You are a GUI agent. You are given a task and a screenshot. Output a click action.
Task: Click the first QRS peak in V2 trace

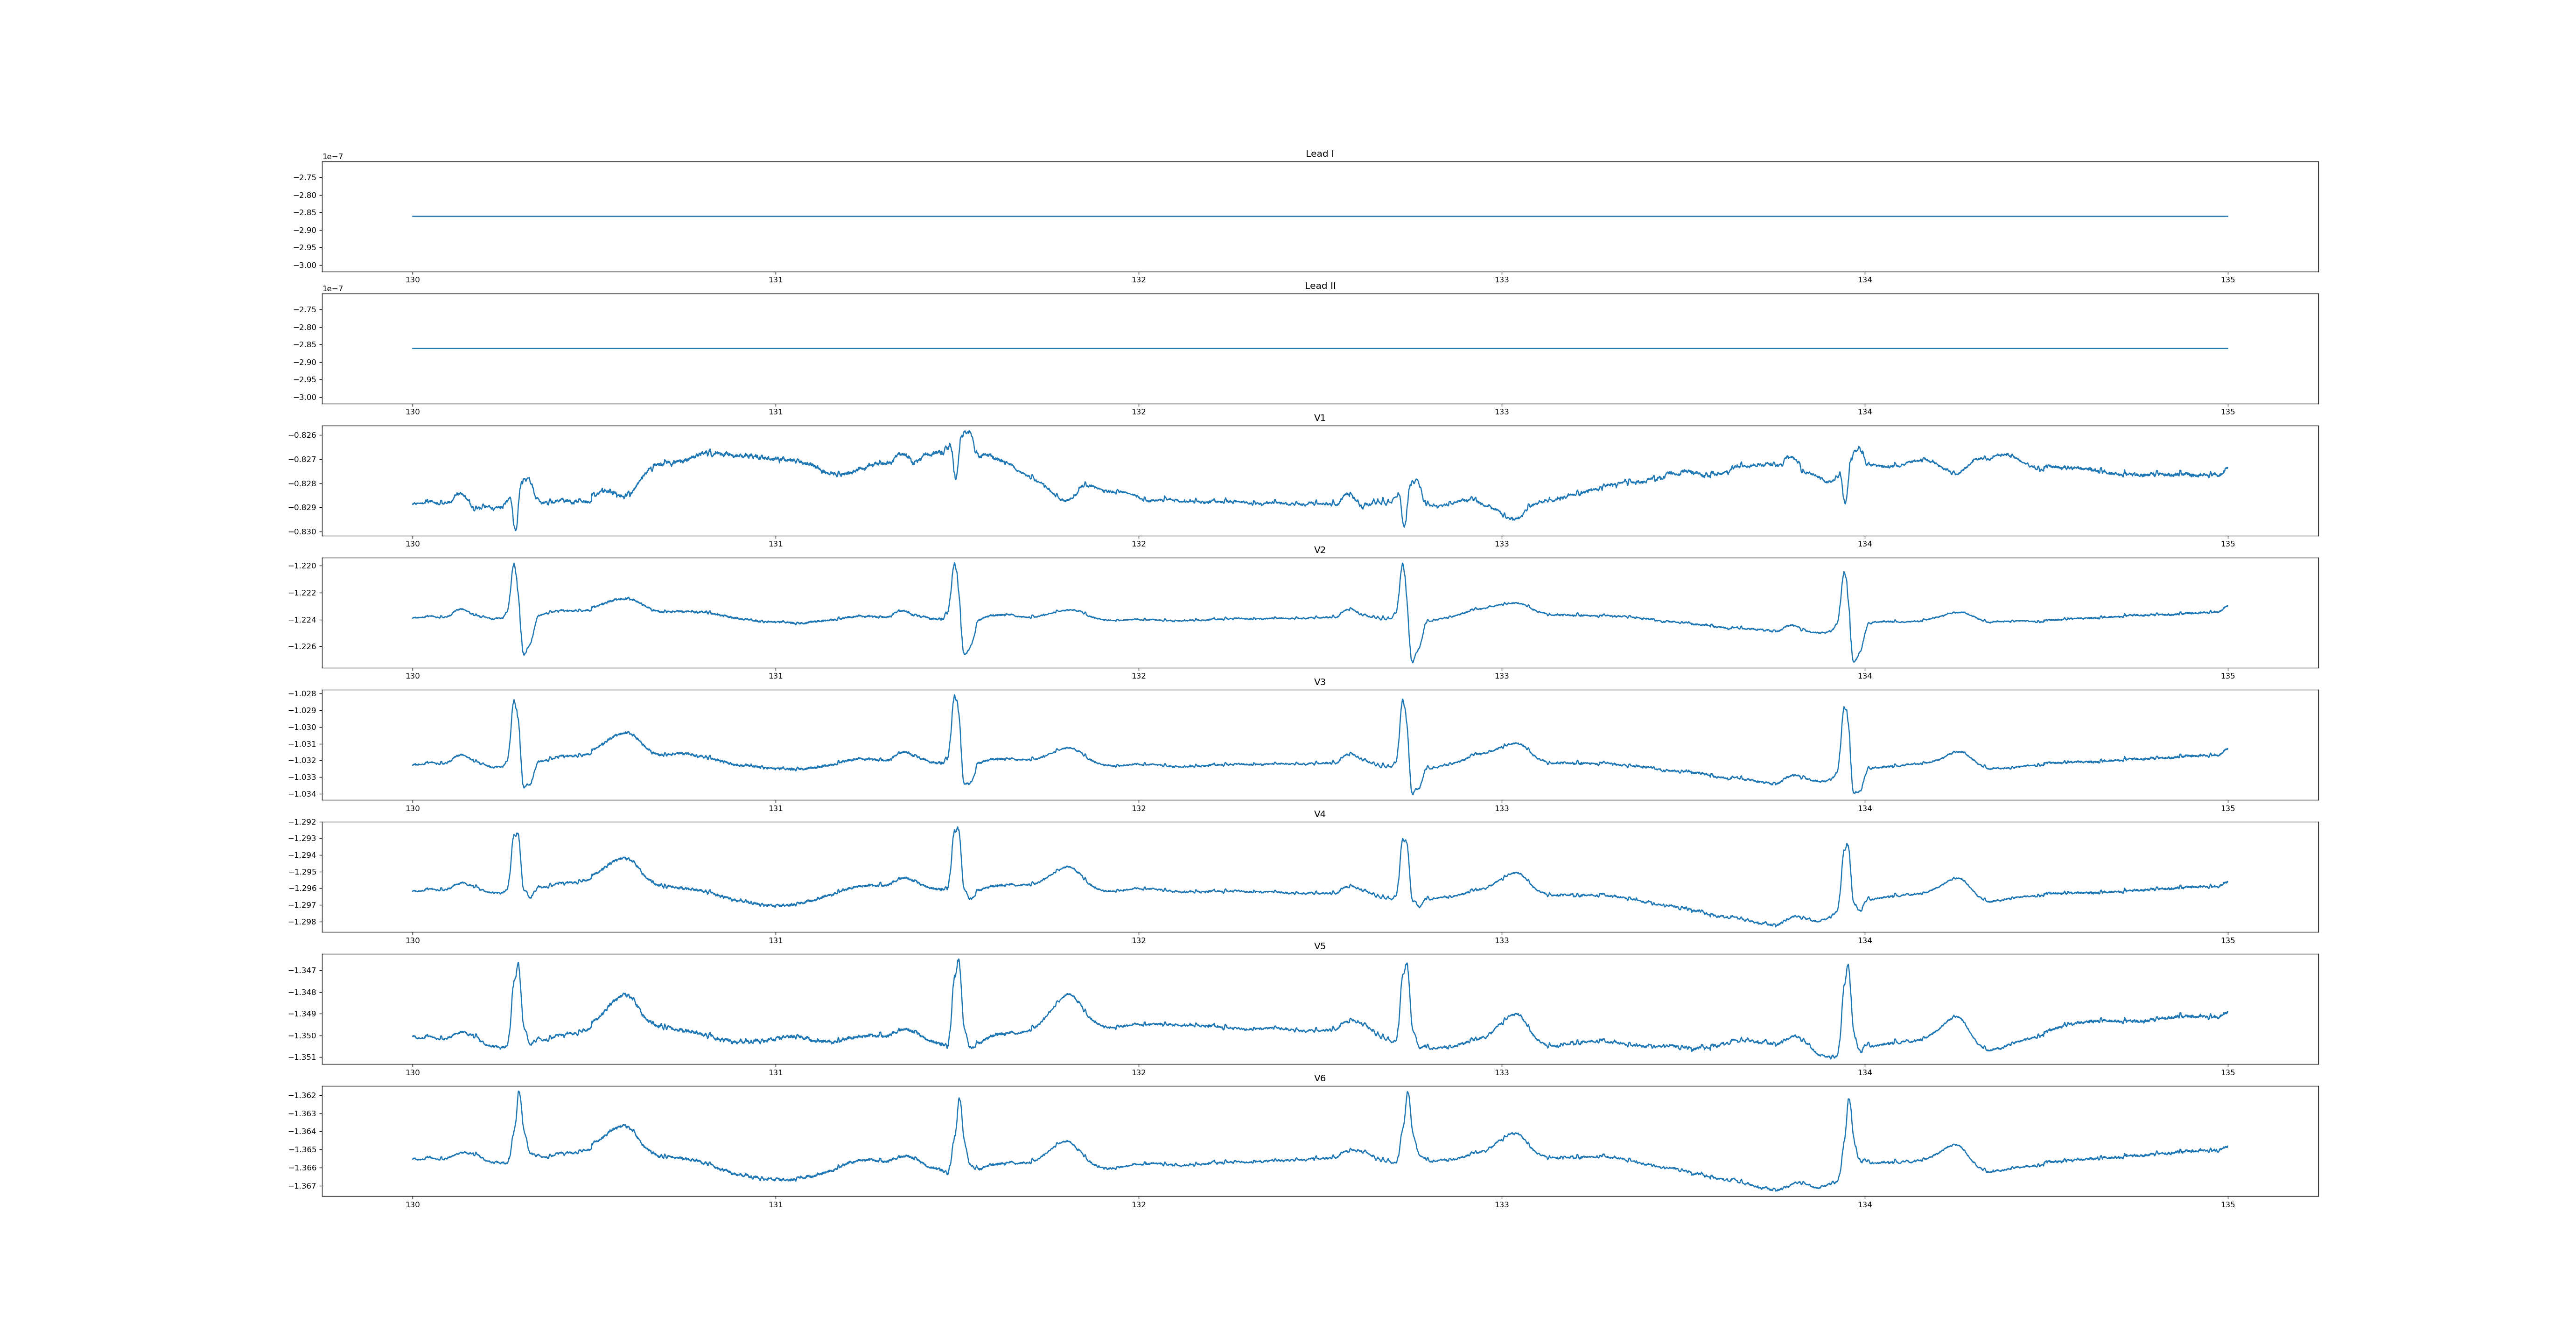(x=514, y=564)
